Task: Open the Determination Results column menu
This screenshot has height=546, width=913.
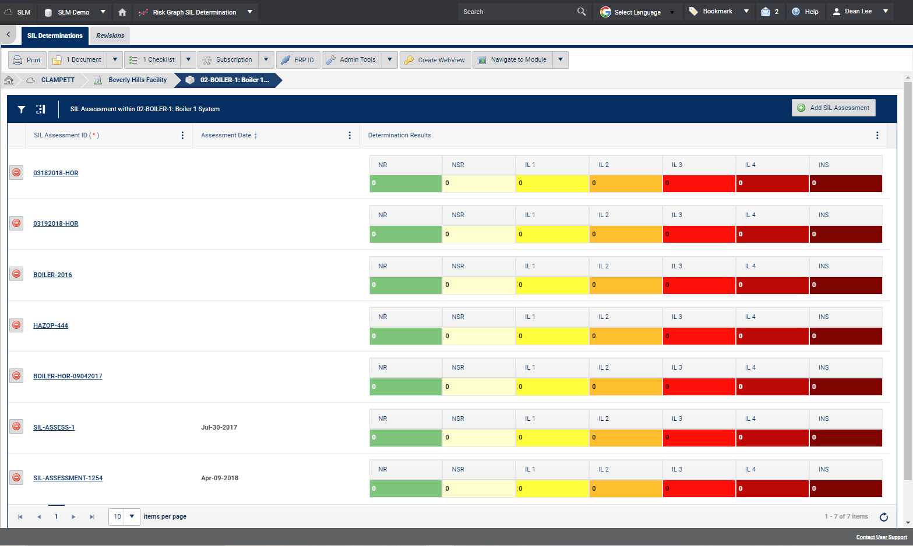Action: click(877, 136)
